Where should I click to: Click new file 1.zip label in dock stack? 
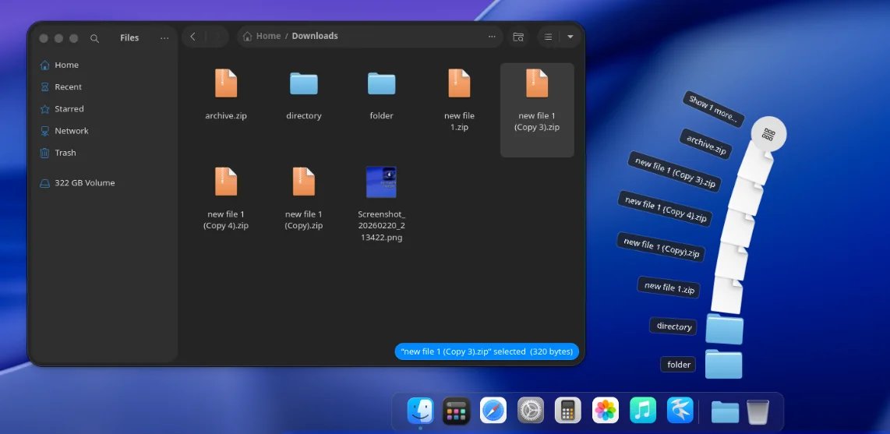tap(669, 287)
